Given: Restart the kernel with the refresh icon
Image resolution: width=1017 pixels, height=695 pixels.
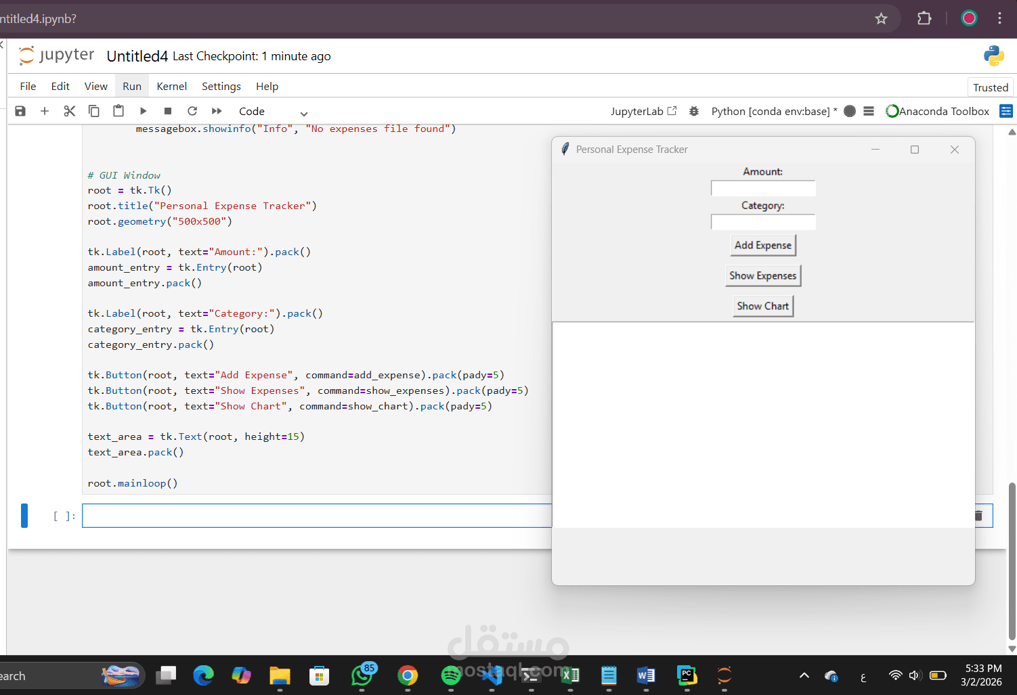Looking at the screenshot, I should point(192,110).
